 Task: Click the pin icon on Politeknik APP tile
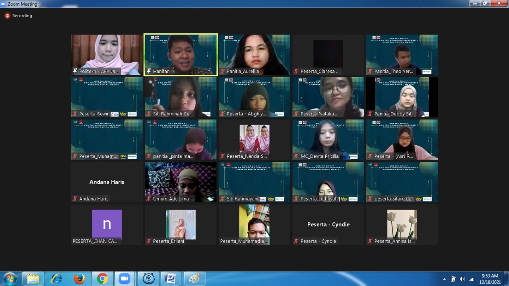coord(75,71)
